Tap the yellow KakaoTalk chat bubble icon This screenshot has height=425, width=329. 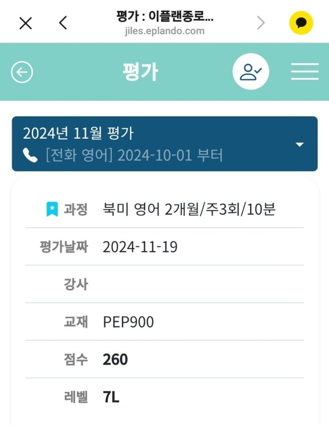pos(301,23)
